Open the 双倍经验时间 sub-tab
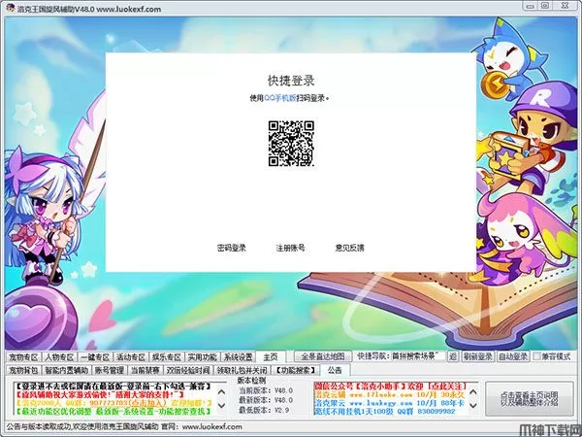Viewport: 582px width, 437px height. pyautogui.click(x=188, y=370)
